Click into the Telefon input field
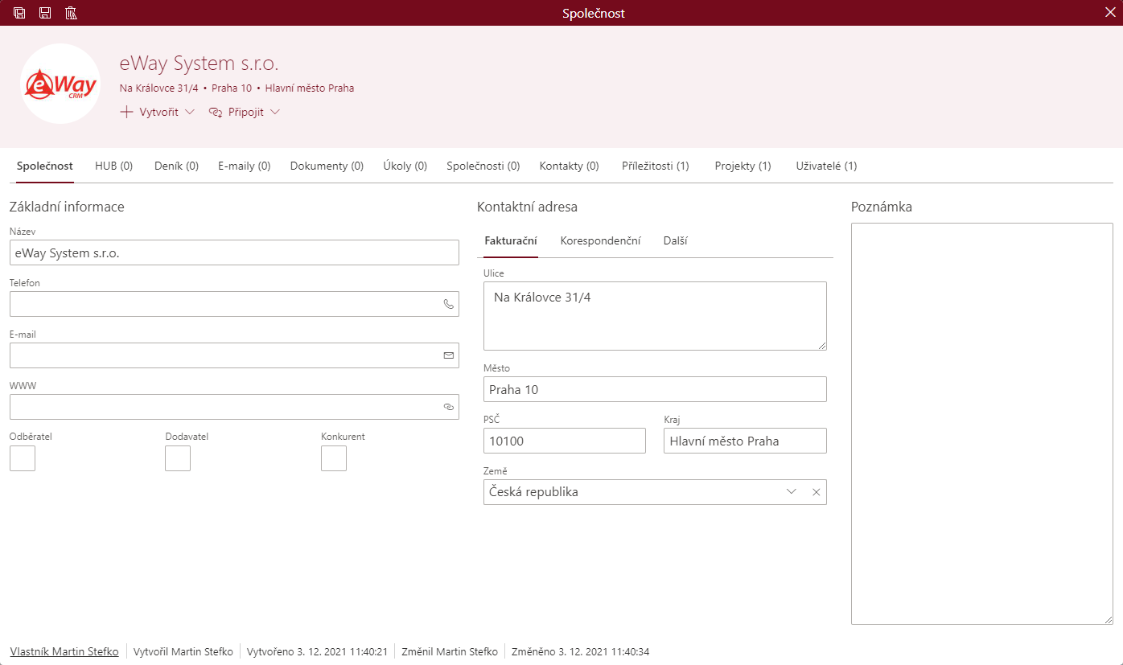 [x=234, y=304]
